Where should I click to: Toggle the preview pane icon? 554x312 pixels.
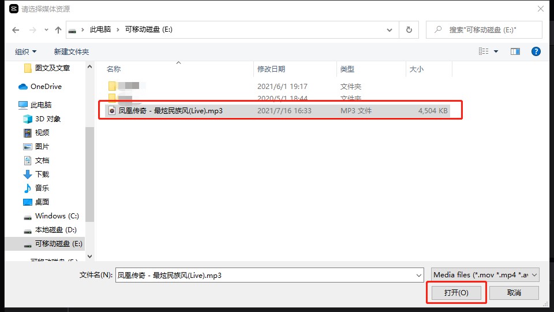point(515,51)
